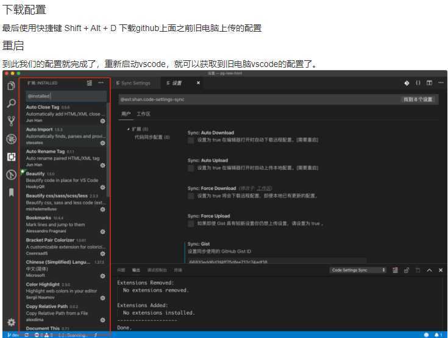Image resolution: width=448 pixels, height=338 pixels.
Task: Select the Color Highlight extension
Action: click(x=66, y=291)
